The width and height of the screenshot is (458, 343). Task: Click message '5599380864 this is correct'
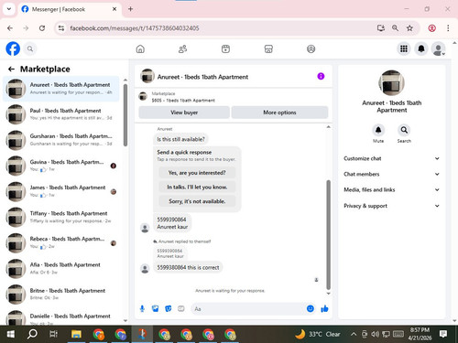click(188, 268)
